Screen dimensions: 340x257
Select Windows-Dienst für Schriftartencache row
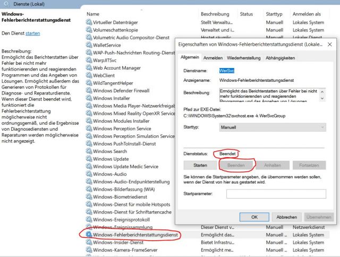click(132, 212)
